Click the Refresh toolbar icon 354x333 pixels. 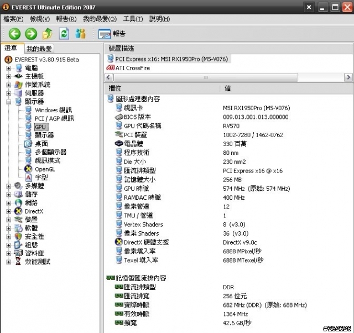[64, 34]
